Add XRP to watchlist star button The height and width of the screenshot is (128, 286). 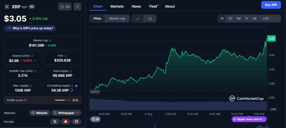pyautogui.click(x=65, y=7)
